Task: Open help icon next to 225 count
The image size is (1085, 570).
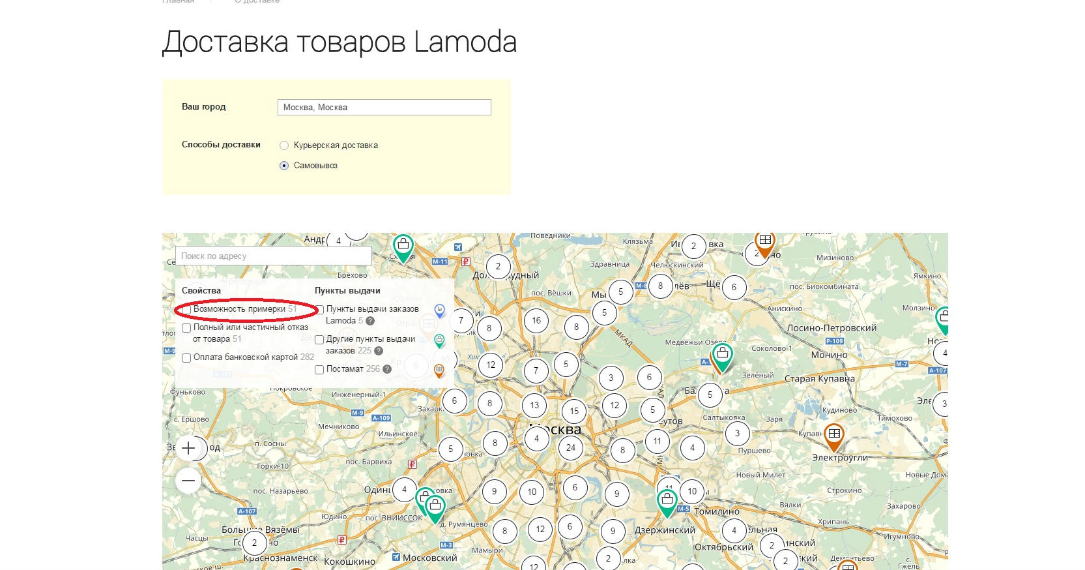Action: pos(379,351)
